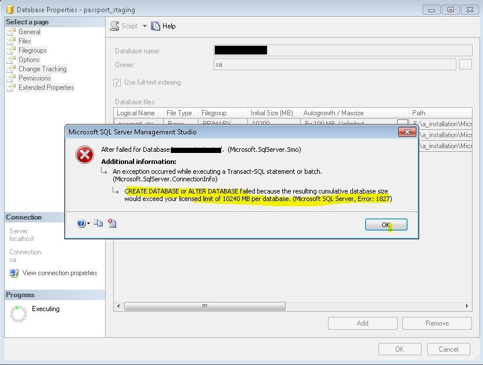This screenshot has width=483, height=365.
Task: Click the scrollbar right arrow
Action: pyautogui.click(x=467, y=306)
